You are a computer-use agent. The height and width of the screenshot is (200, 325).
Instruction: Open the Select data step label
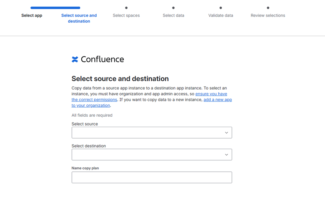pos(173,16)
